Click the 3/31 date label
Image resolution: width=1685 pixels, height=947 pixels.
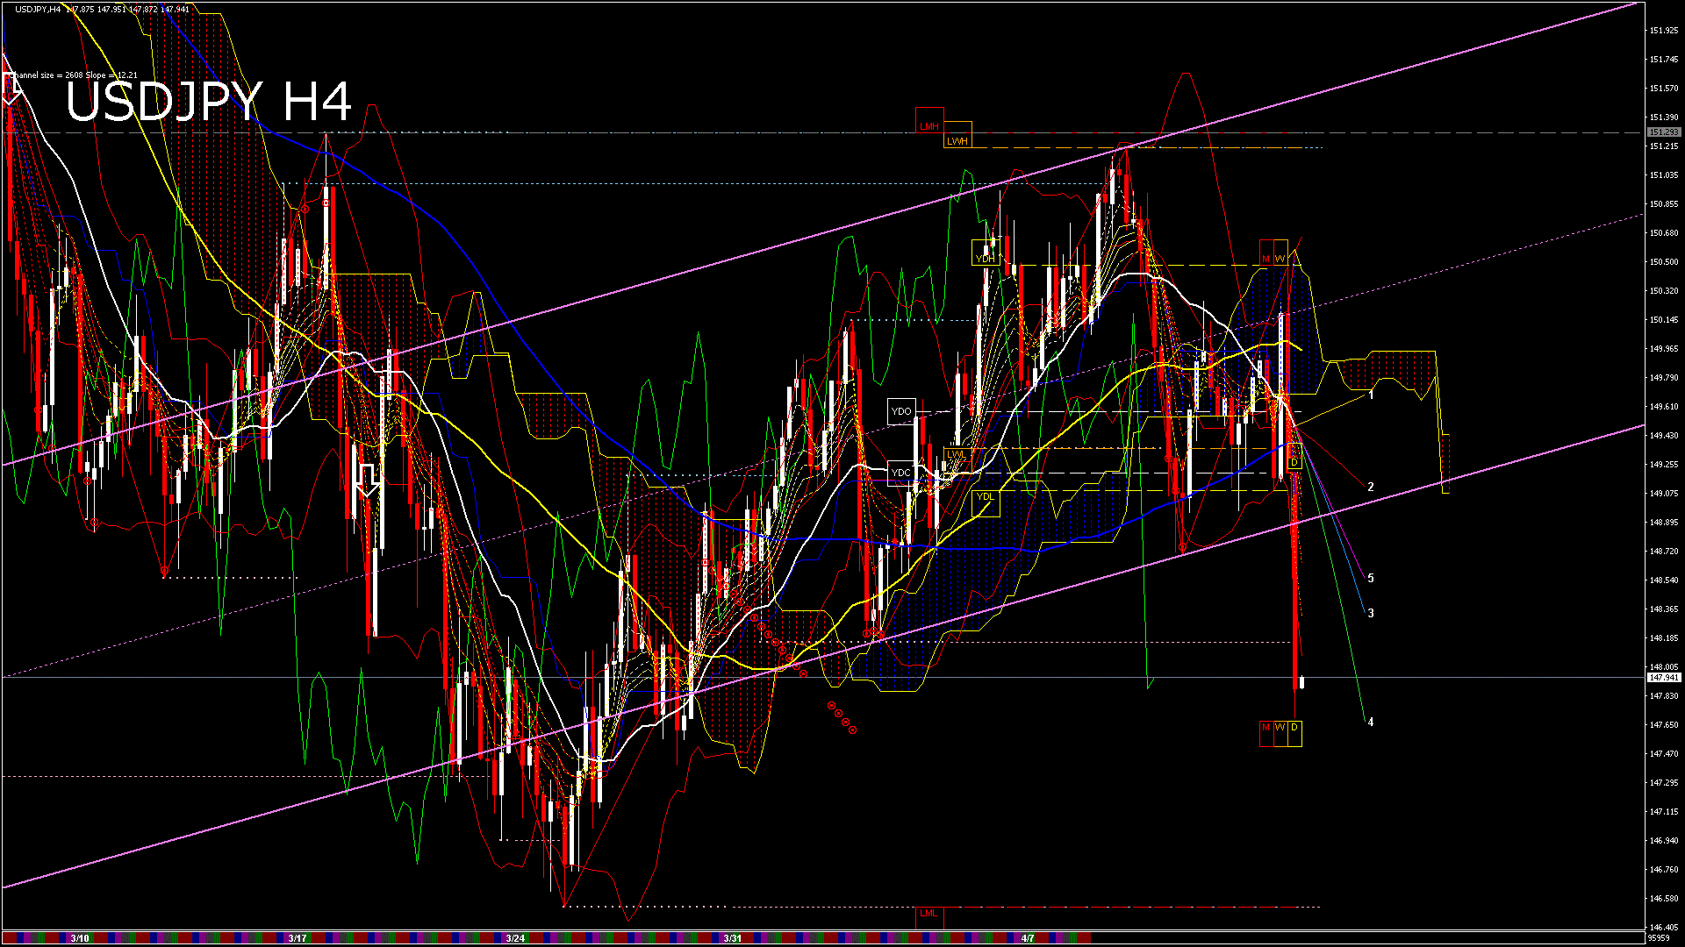pyautogui.click(x=733, y=938)
